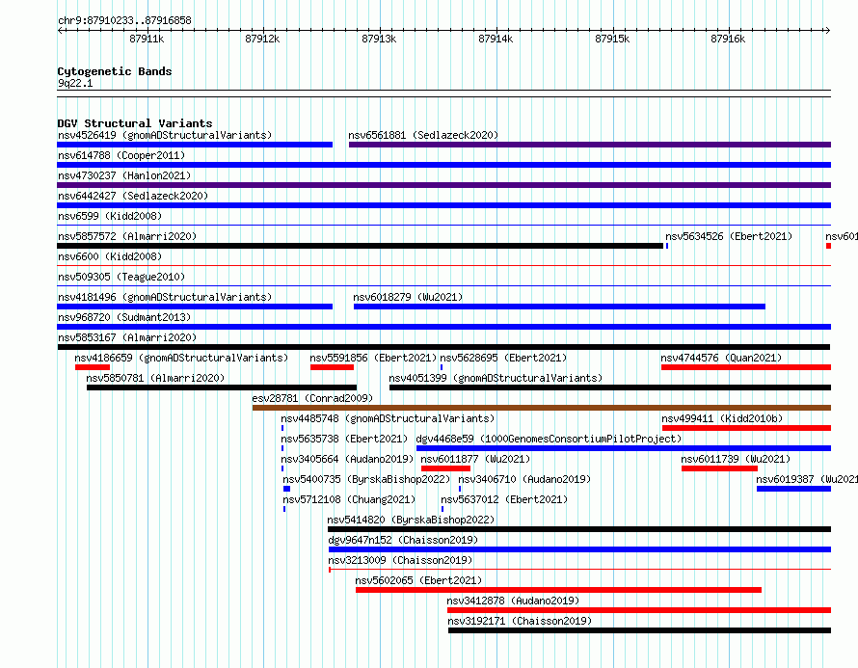This screenshot has width=858, height=668.
Task: Open nsv509305 (Teague2010) variant
Action: point(121,277)
